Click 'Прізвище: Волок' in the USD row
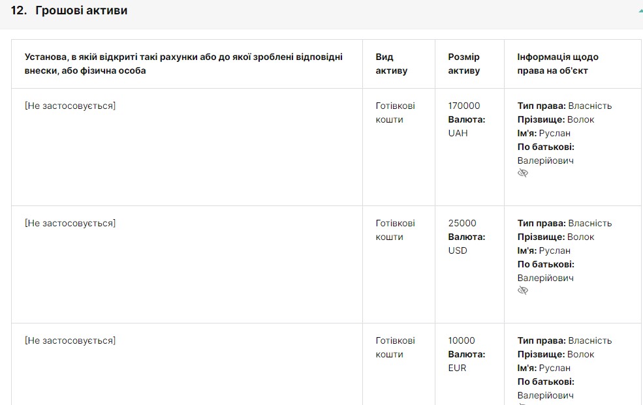 (556, 237)
